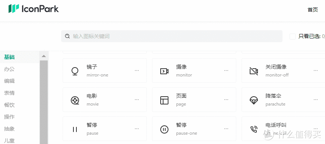Click the 页面 label text
This screenshot has height=144, width=325.
[182, 96]
